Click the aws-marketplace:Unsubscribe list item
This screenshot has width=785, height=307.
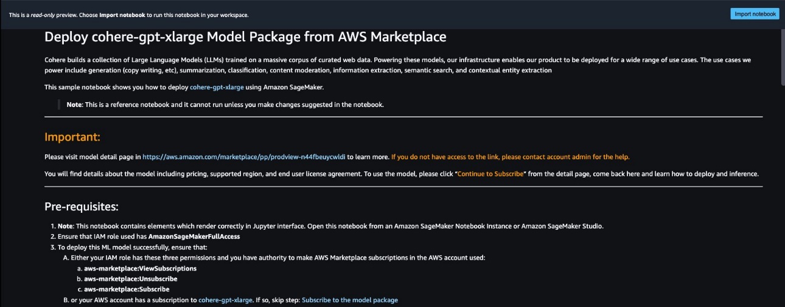(x=130, y=278)
